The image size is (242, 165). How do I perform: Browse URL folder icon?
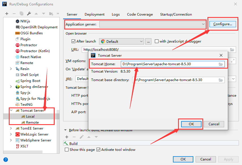point(232,50)
